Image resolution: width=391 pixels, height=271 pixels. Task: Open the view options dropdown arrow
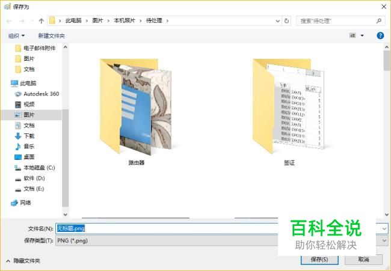[x=362, y=35]
